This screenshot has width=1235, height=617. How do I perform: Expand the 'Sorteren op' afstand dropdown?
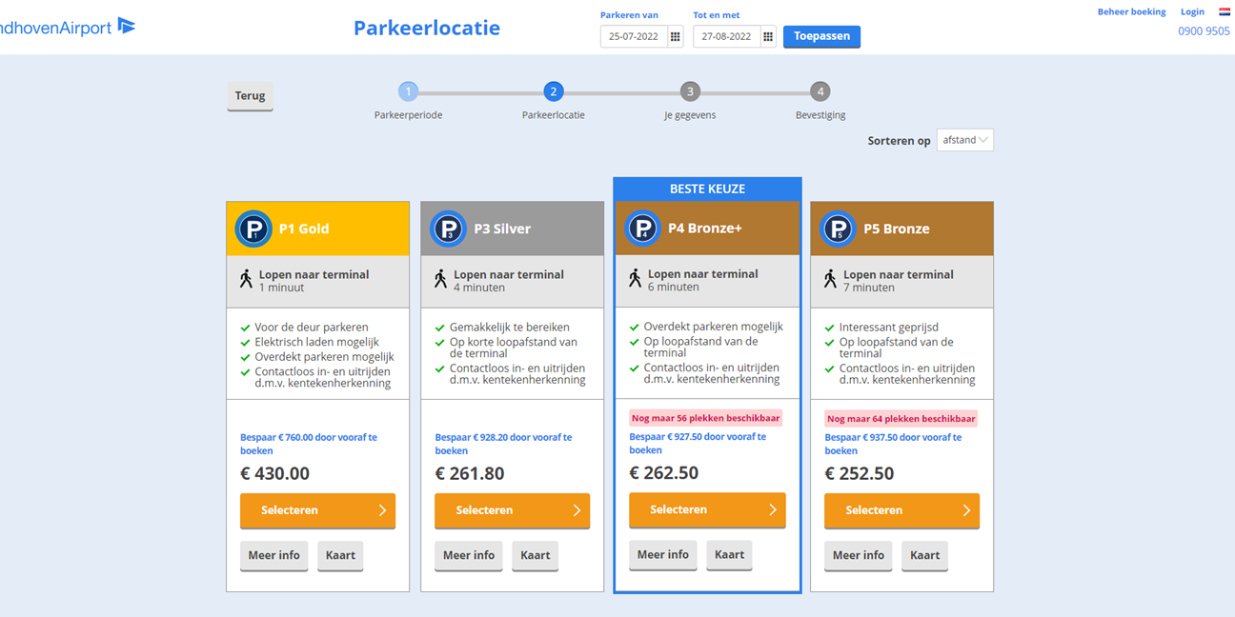coord(964,140)
